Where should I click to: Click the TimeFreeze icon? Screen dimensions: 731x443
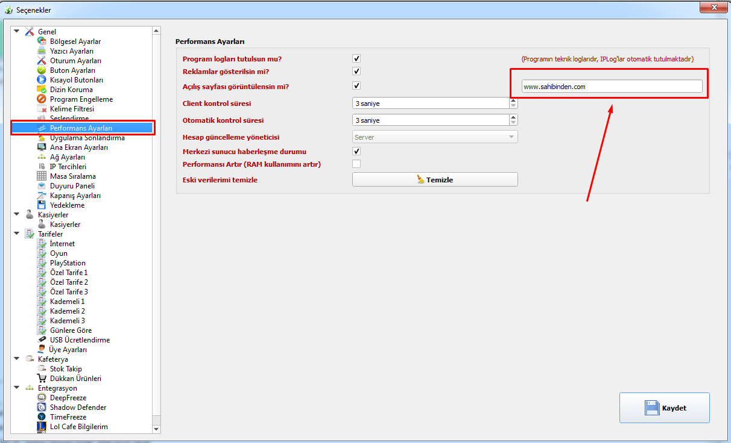tap(42, 417)
